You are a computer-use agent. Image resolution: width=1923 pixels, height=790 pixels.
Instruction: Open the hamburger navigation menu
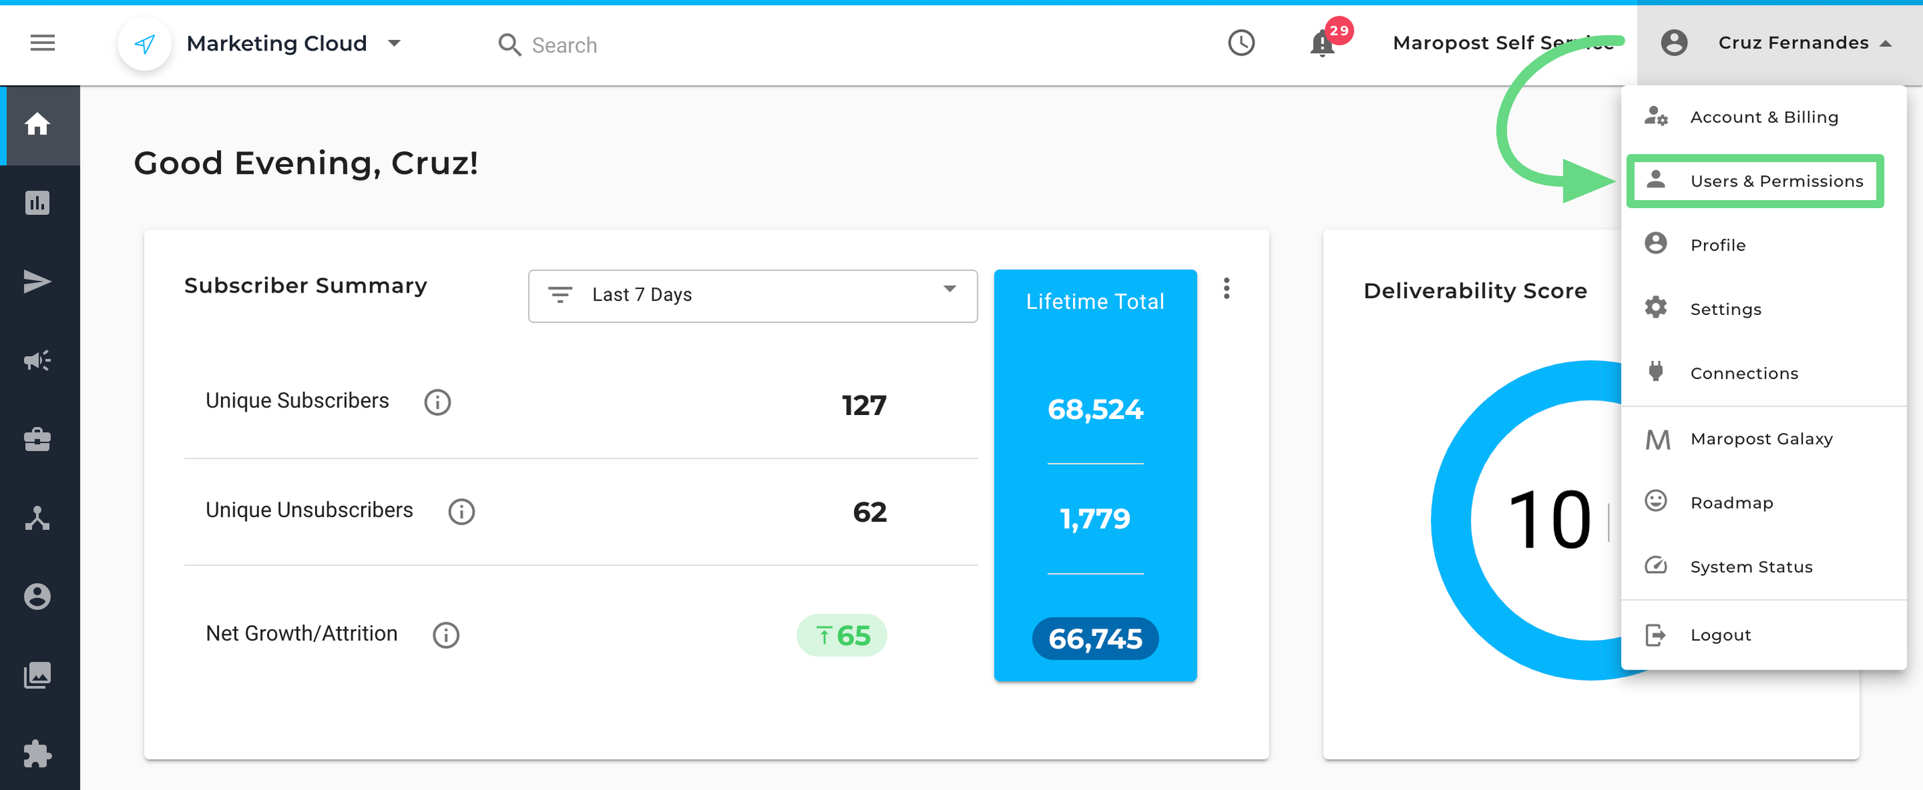[43, 43]
